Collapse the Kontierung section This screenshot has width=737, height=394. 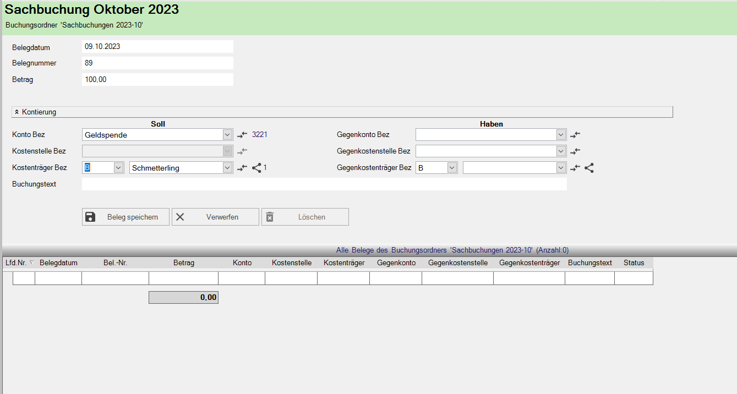tap(17, 112)
